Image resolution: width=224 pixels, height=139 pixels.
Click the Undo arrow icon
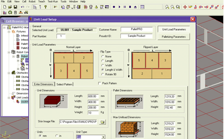click(22, 7)
